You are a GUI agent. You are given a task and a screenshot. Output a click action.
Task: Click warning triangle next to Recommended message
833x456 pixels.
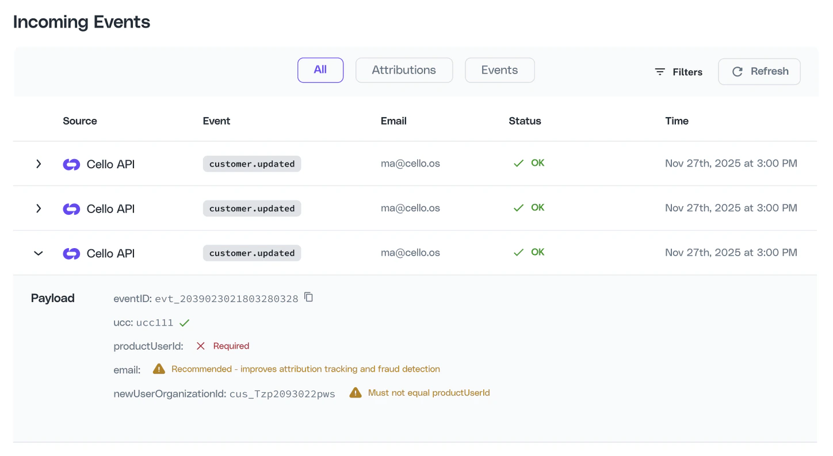tap(159, 369)
